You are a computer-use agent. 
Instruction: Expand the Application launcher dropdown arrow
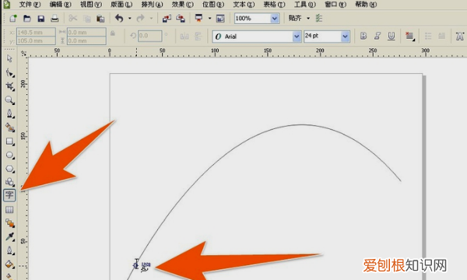209,19
